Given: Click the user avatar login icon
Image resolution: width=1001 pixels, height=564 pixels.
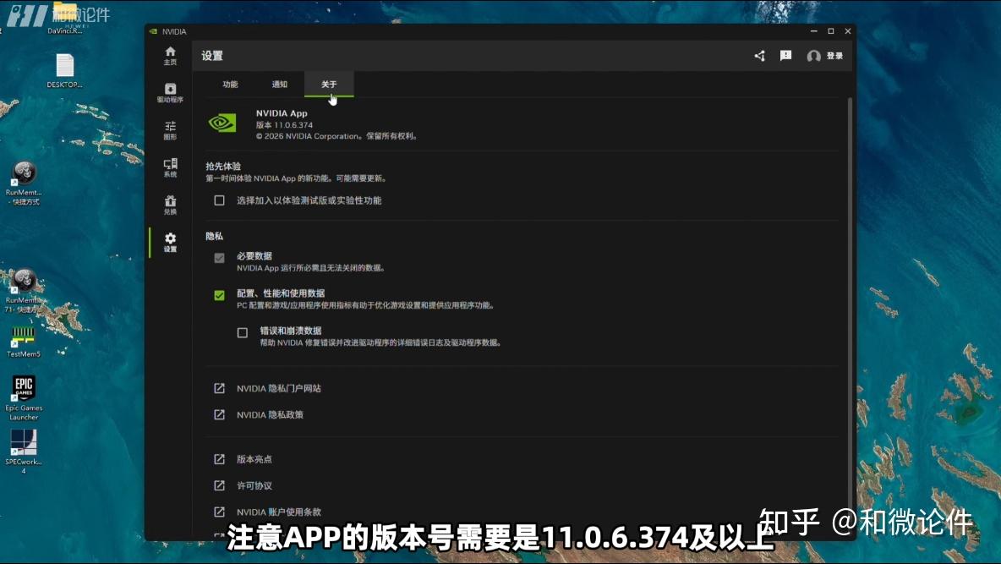Looking at the screenshot, I should (813, 56).
